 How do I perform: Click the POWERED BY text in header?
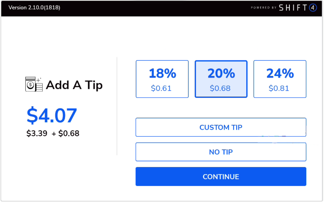pyautogui.click(x=263, y=8)
